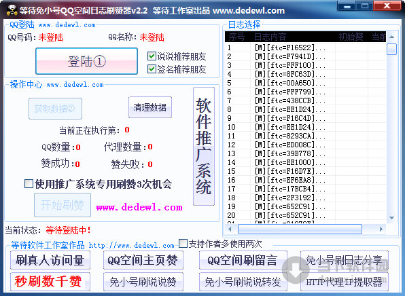The height and width of the screenshot is (296, 405).
Task: Click the app skull icon in title bar
Action: pyautogui.click(x=12, y=10)
